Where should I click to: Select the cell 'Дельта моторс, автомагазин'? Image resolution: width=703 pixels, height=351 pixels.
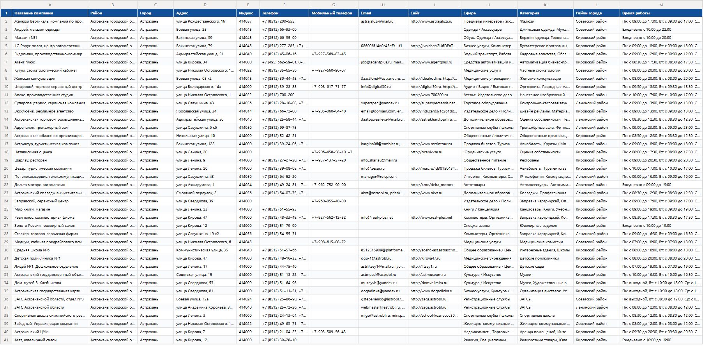click(50, 185)
